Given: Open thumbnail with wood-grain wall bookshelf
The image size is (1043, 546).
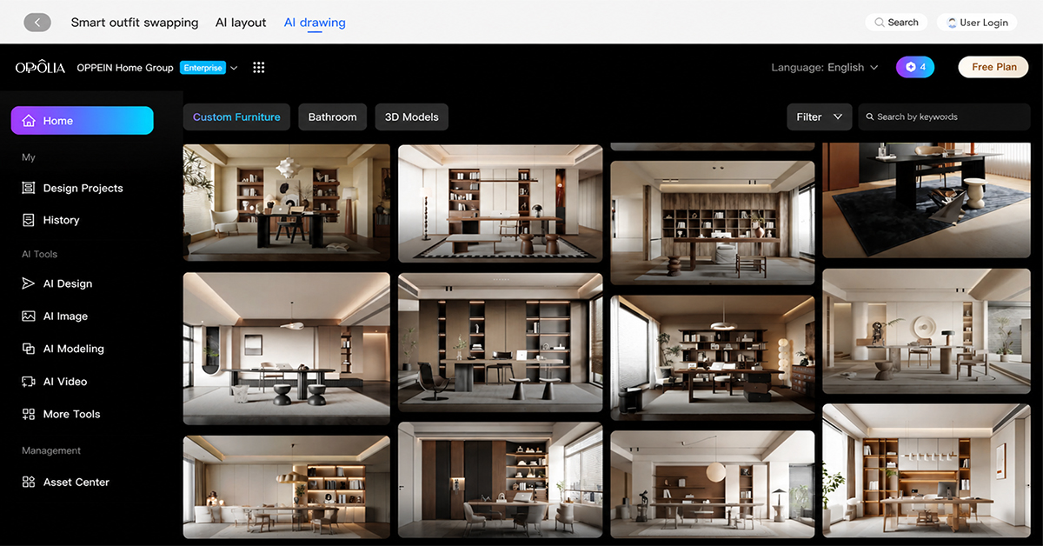Looking at the screenshot, I should point(713,223).
